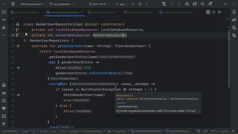This screenshot has width=238, height=134.
Task: Open the yellow light bulb quick-fix on line 18
Action: (x=26, y=35)
